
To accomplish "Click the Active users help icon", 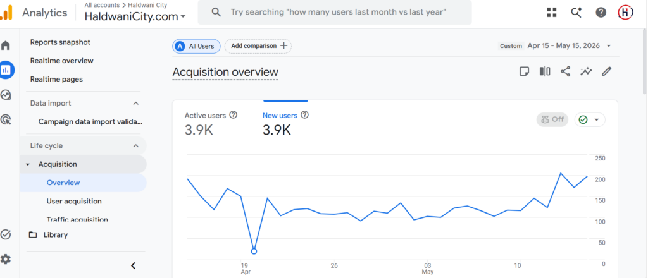I will [233, 115].
